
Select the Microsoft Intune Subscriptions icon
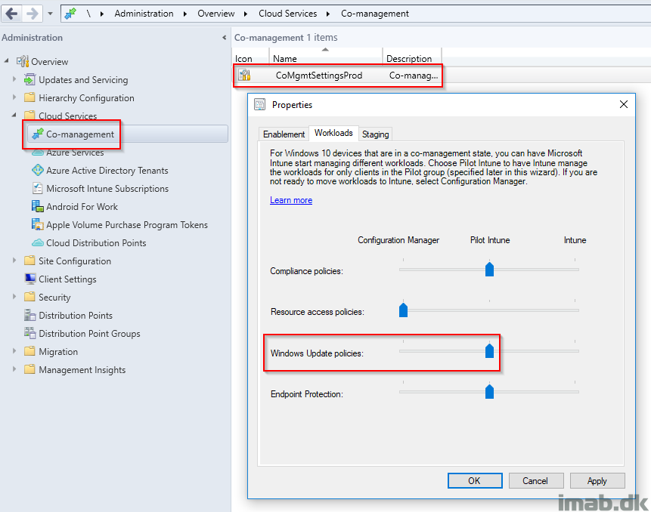pos(38,188)
